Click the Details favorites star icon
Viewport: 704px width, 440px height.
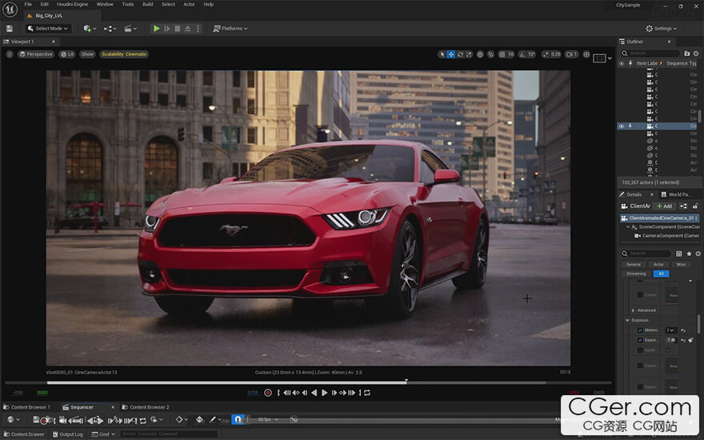point(689,254)
